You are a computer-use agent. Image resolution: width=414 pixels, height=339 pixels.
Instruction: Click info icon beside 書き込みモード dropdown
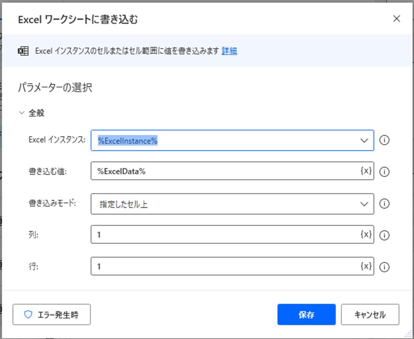click(x=384, y=203)
